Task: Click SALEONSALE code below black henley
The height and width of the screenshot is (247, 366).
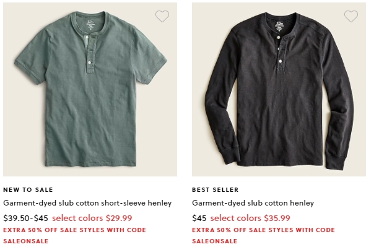Action: [215, 241]
